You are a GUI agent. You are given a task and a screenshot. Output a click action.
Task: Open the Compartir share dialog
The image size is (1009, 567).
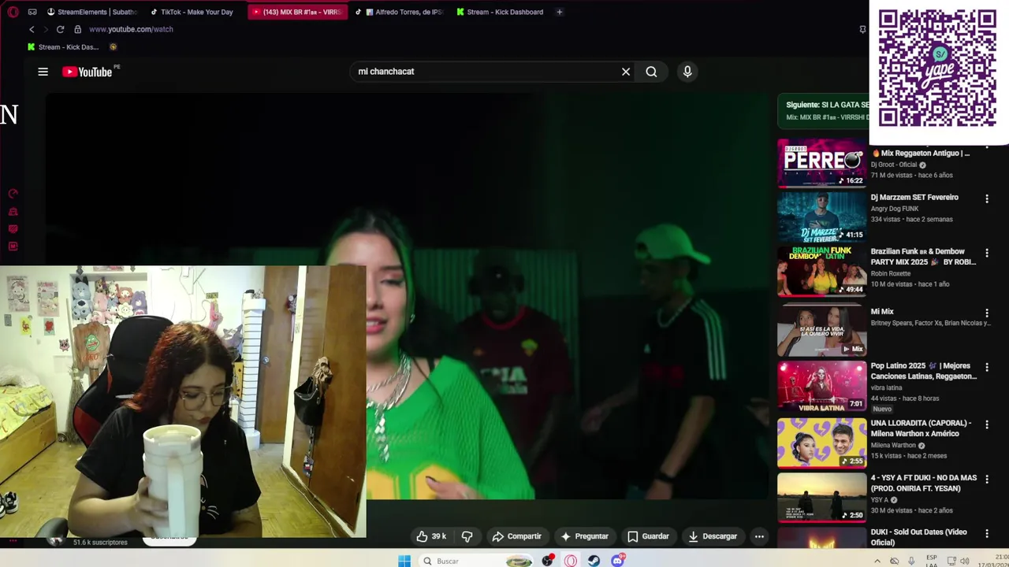(516, 536)
